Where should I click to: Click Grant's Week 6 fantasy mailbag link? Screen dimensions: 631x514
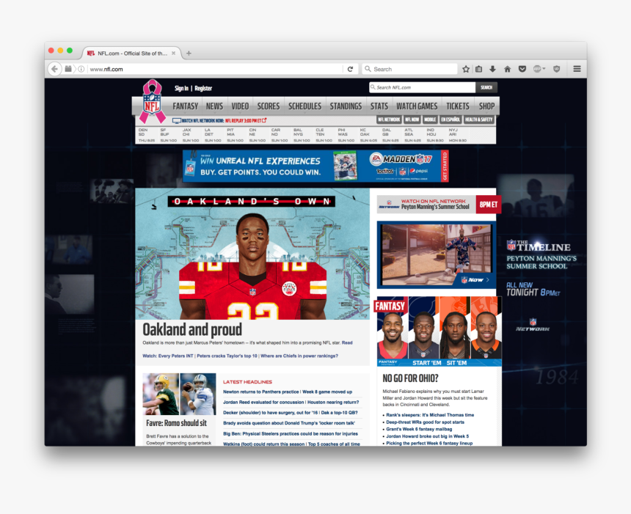(419, 429)
